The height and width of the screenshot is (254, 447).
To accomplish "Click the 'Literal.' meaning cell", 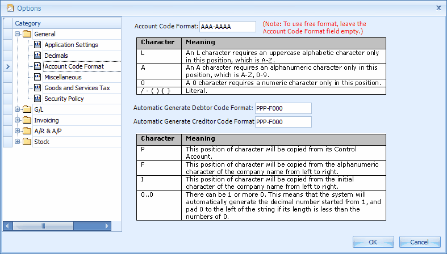I will point(283,91).
